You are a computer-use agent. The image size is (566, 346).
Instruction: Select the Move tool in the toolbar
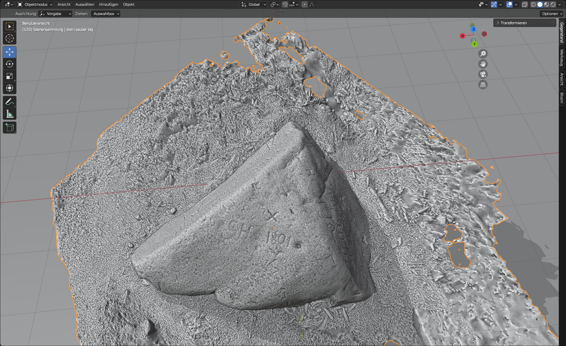point(10,52)
